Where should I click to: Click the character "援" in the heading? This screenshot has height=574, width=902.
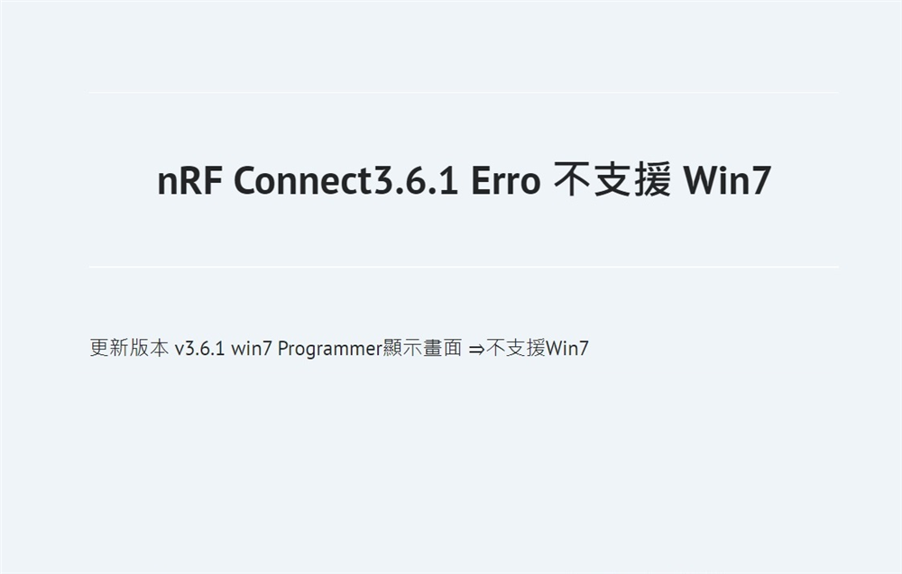click(652, 180)
